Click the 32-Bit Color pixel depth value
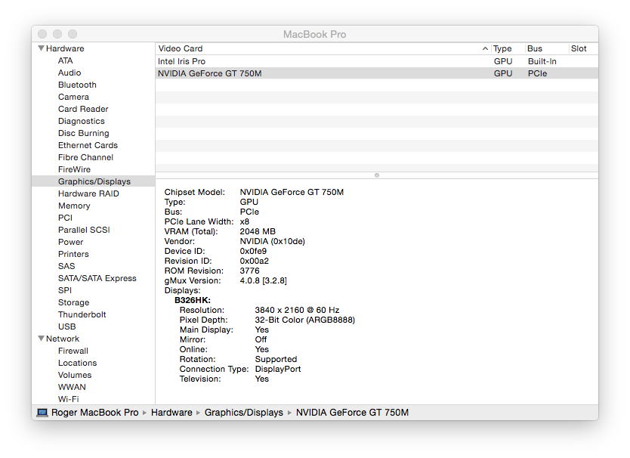 [305, 320]
